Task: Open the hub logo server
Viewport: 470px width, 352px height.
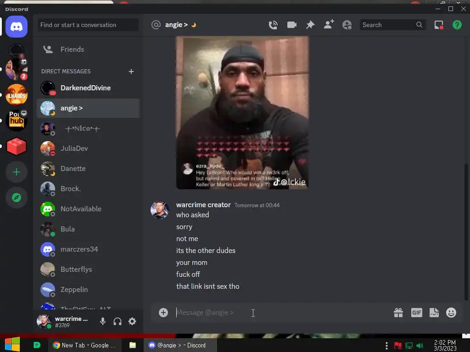Action: click(17, 121)
